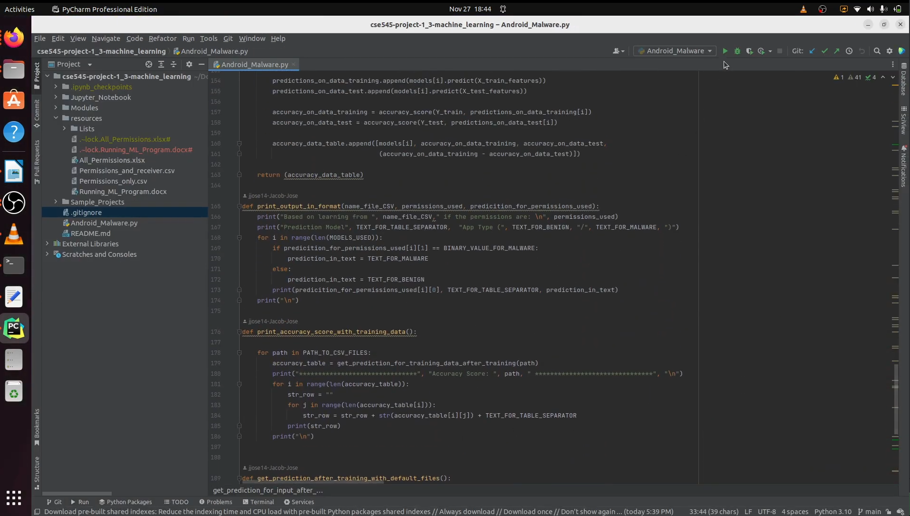Go to previous highlighted error arrow
Image resolution: width=910 pixels, height=516 pixels.
[883, 77]
